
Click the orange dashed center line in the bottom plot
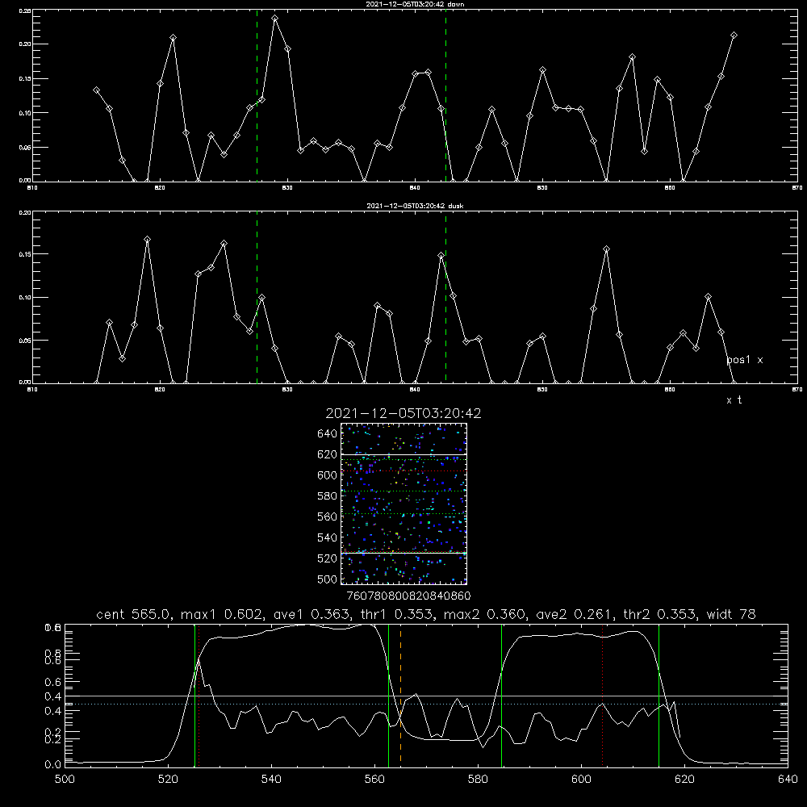[400, 694]
